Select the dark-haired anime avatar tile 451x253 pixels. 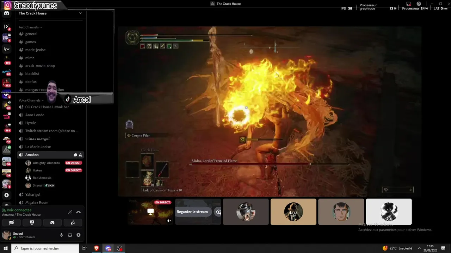(x=341, y=212)
